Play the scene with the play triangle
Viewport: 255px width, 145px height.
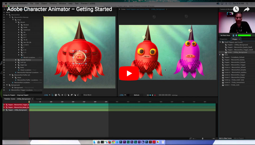click(152, 95)
